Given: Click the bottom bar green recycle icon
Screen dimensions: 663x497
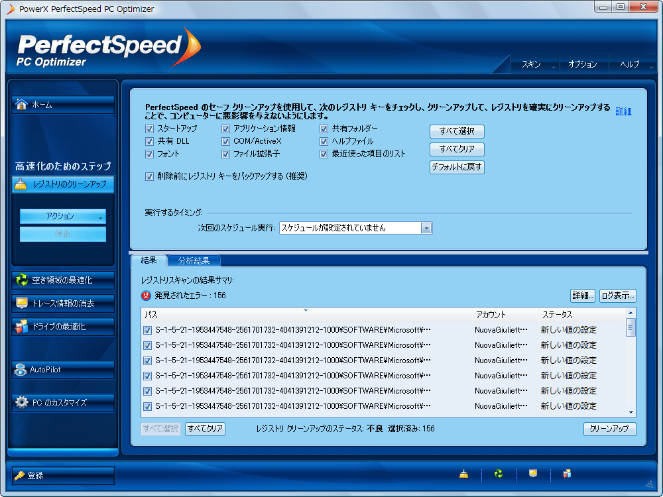Looking at the screenshot, I should 499,474.
